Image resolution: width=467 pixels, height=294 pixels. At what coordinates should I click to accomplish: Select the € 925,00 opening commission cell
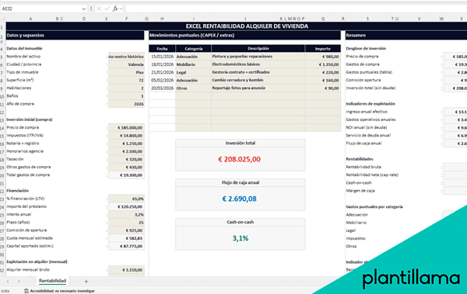(x=126, y=230)
